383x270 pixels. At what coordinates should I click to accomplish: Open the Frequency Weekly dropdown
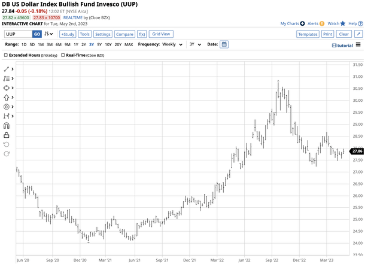click(x=172, y=44)
